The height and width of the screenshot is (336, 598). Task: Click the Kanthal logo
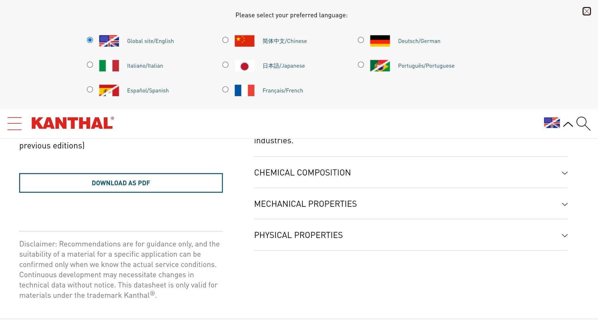[73, 123]
